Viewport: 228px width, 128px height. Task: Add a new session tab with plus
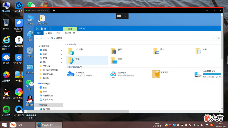click(54, 11)
